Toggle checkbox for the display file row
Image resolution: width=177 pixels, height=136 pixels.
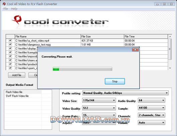coord(10,48)
